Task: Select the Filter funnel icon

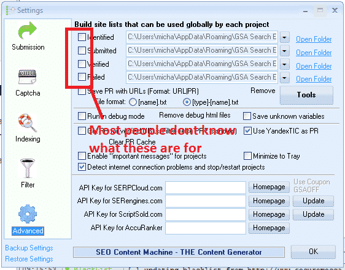Action: pos(27,168)
